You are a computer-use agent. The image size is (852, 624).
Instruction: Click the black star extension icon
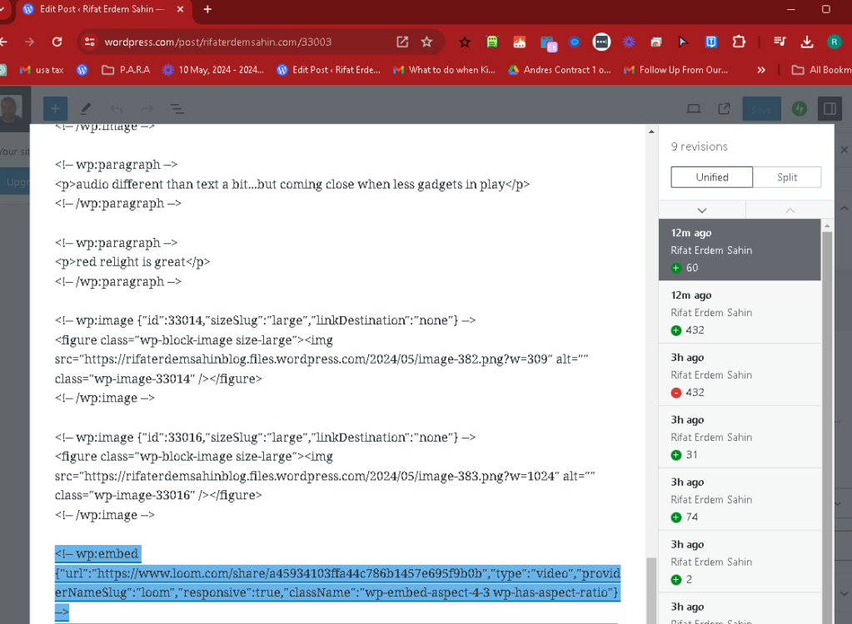465,42
